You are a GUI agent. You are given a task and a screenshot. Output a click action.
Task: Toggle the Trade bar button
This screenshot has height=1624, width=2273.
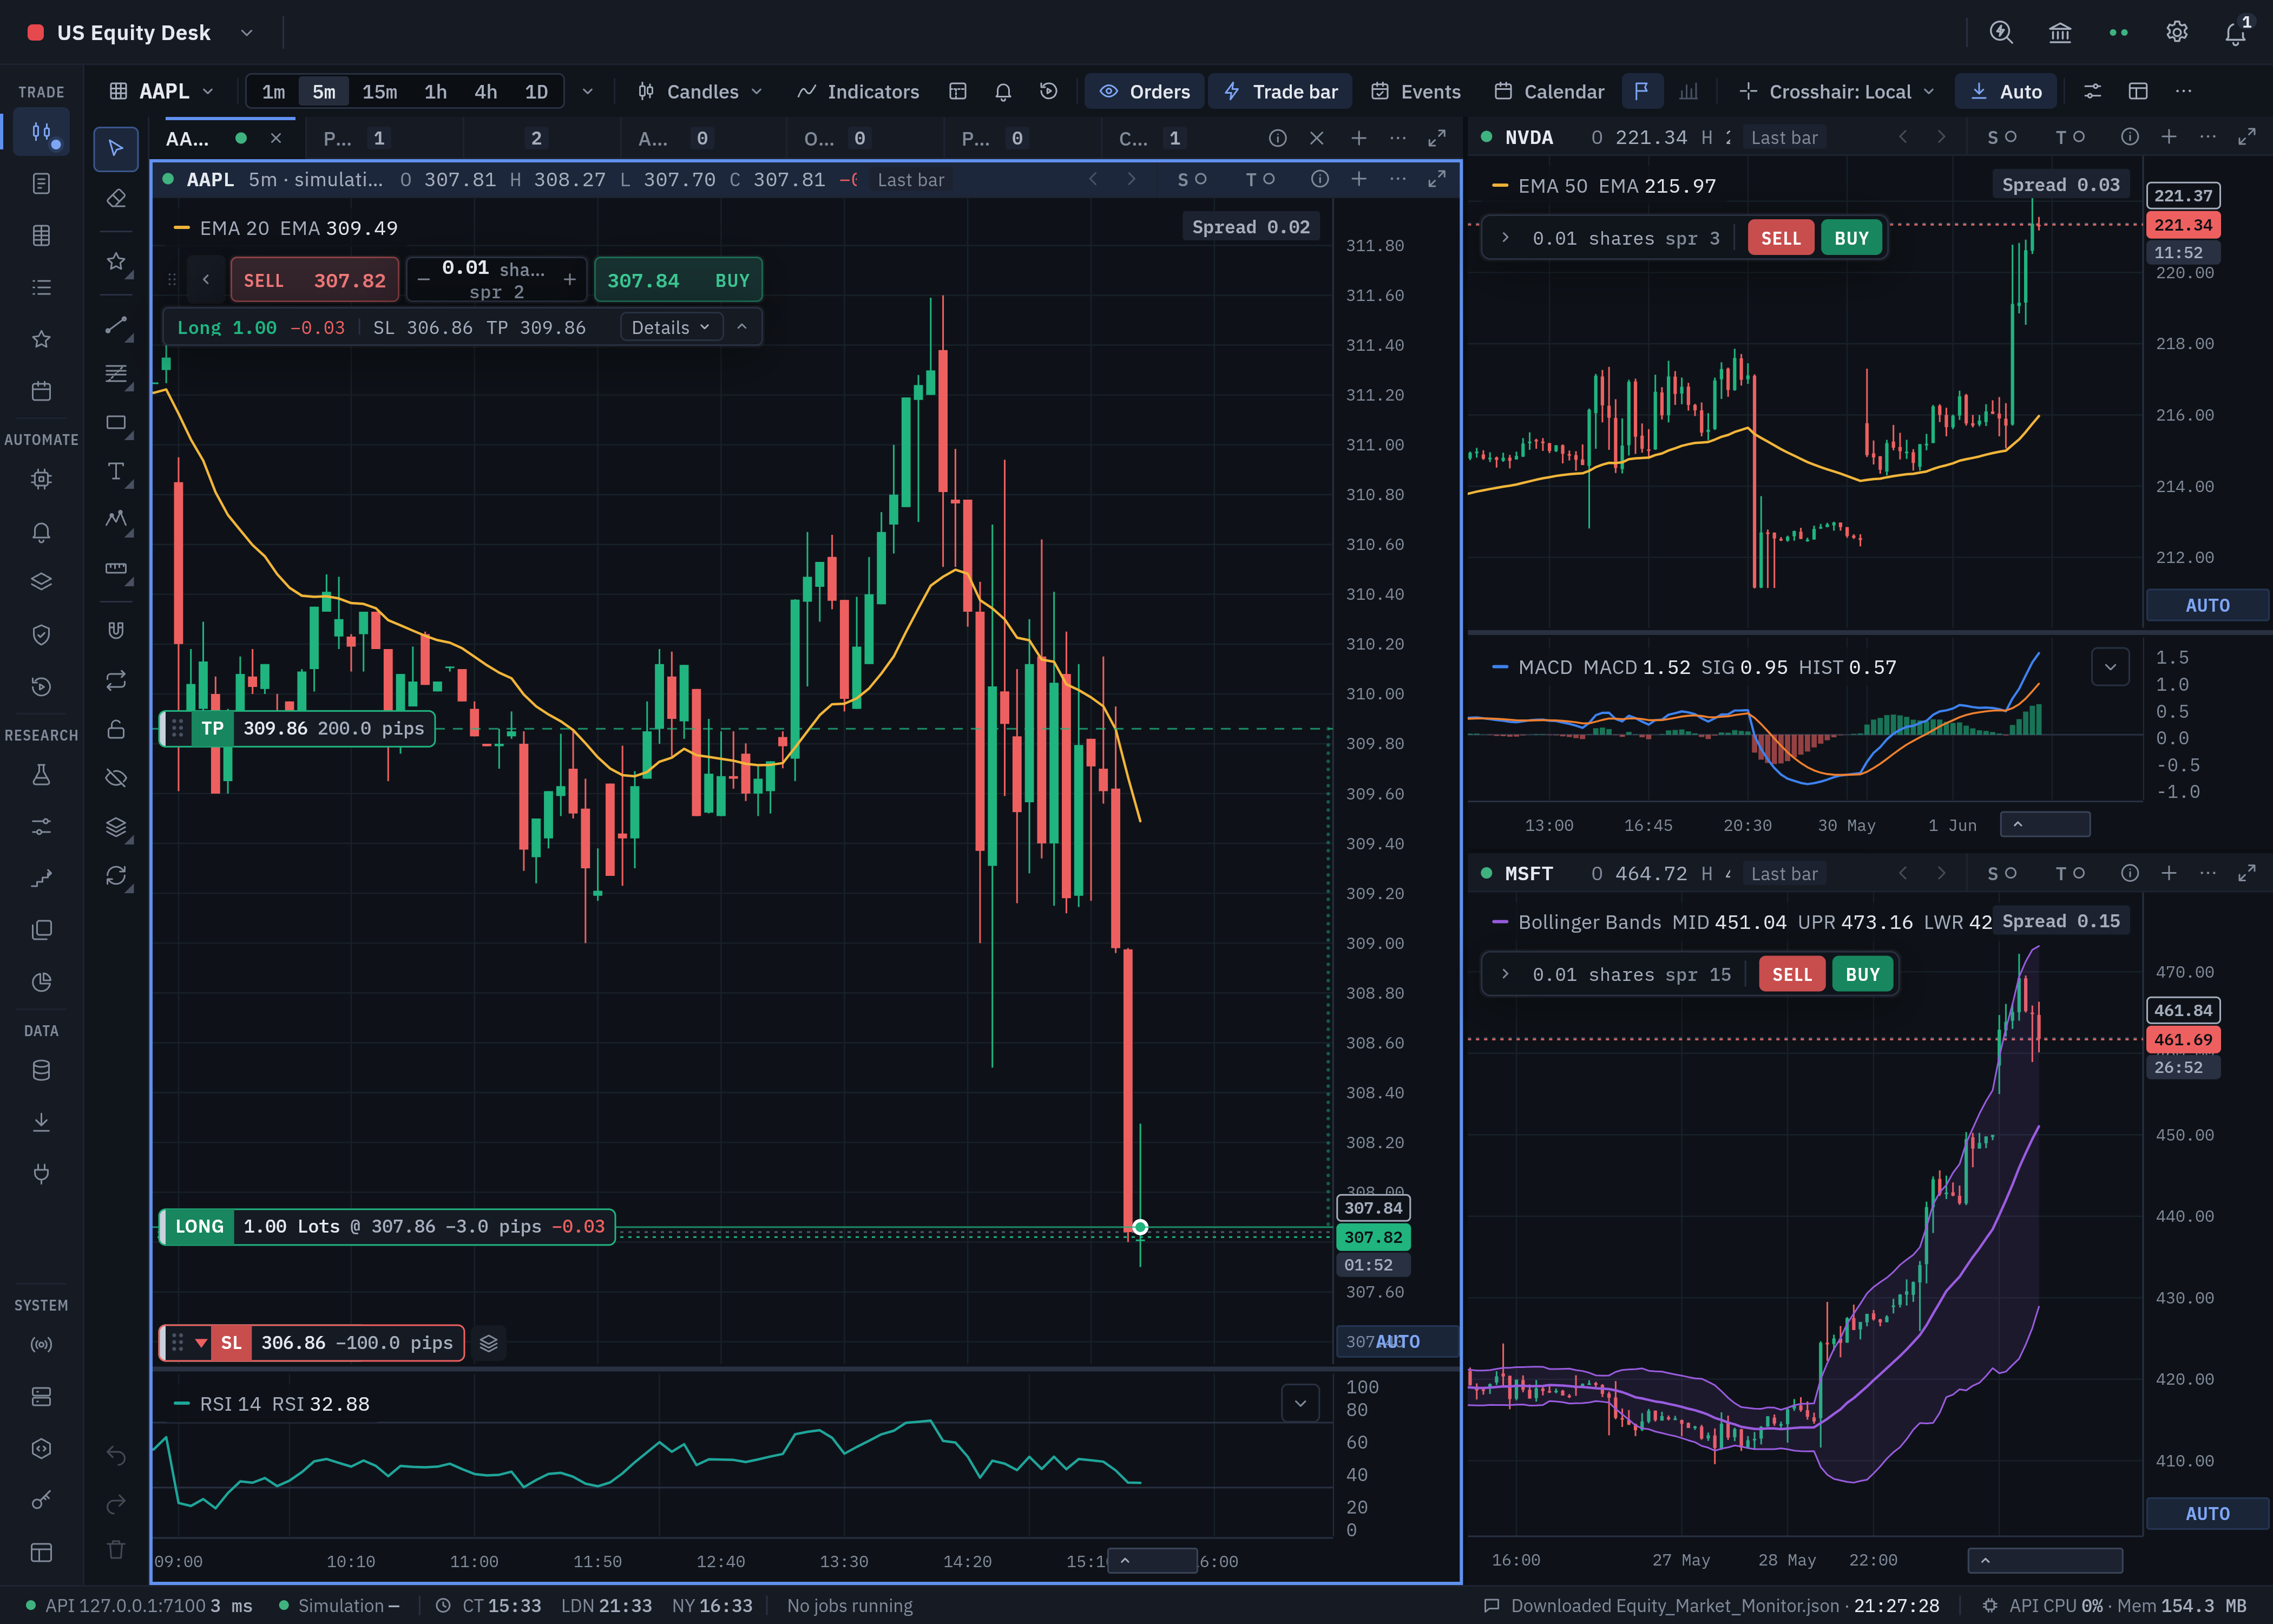coord(1280,91)
